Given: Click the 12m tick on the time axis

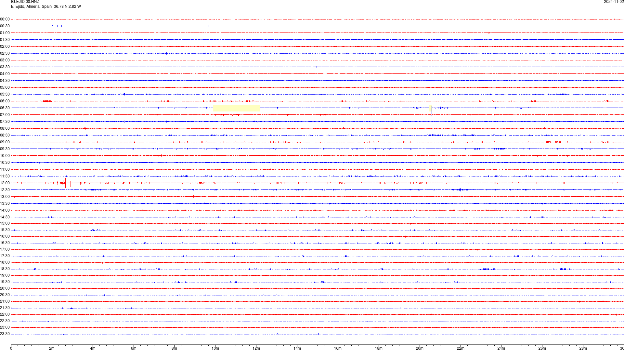Looking at the screenshot, I should [x=256, y=348].
